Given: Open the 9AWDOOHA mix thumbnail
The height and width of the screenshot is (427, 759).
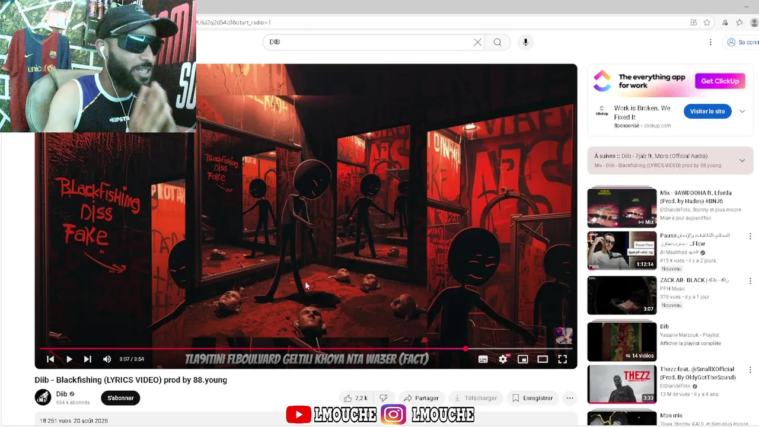Looking at the screenshot, I should [x=622, y=208].
